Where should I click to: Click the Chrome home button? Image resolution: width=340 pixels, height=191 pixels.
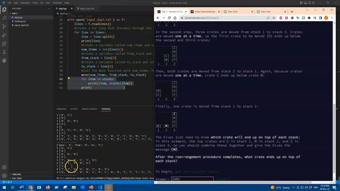coord(175,18)
